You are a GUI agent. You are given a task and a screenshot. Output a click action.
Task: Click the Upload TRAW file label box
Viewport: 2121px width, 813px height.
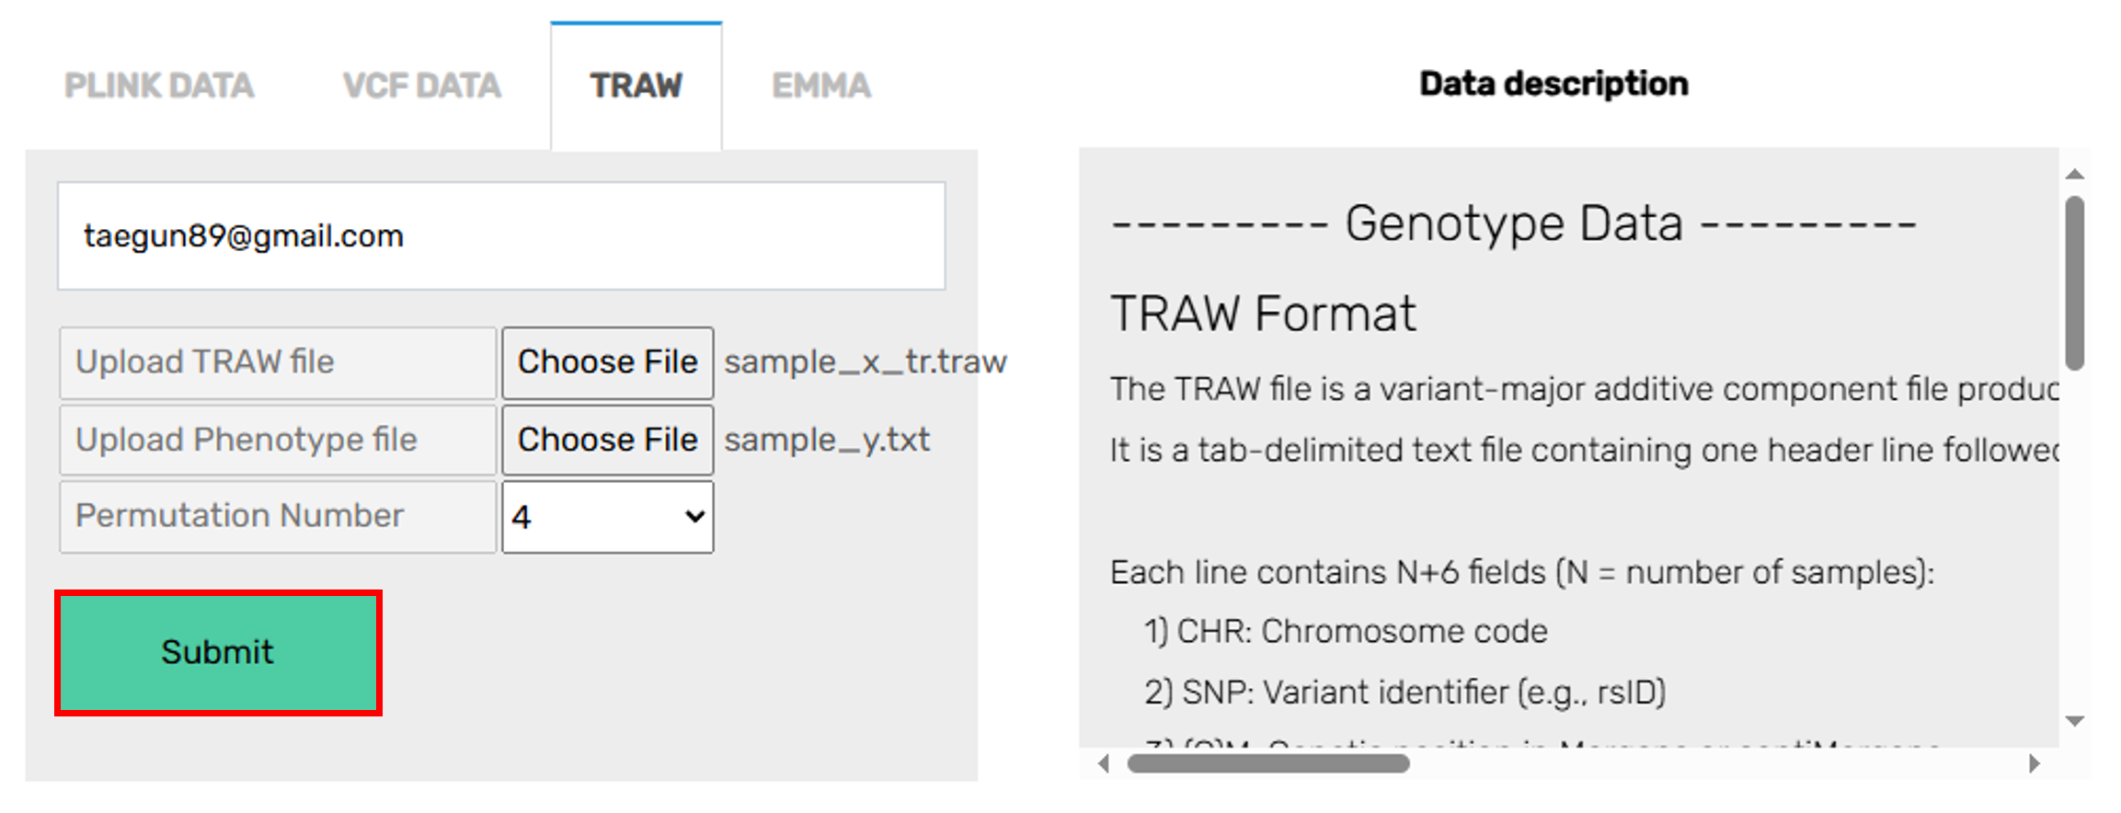coord(278,362)
